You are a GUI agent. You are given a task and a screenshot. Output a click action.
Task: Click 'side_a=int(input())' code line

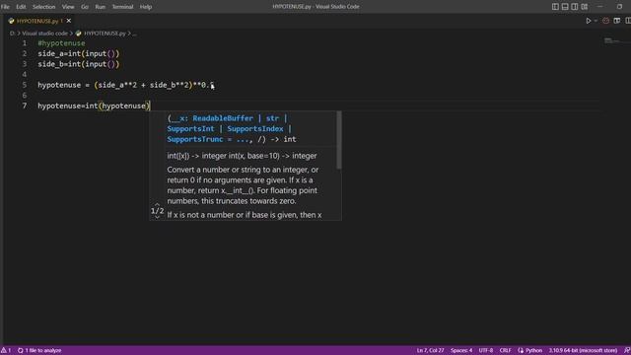point(79,53)
